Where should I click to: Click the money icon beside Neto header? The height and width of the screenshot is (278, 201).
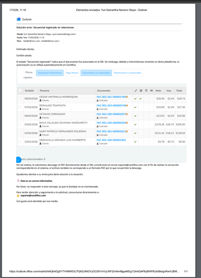151,91
